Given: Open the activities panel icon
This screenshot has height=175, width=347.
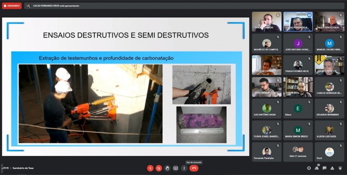Looking at the screenshot, I should [332, 168].
